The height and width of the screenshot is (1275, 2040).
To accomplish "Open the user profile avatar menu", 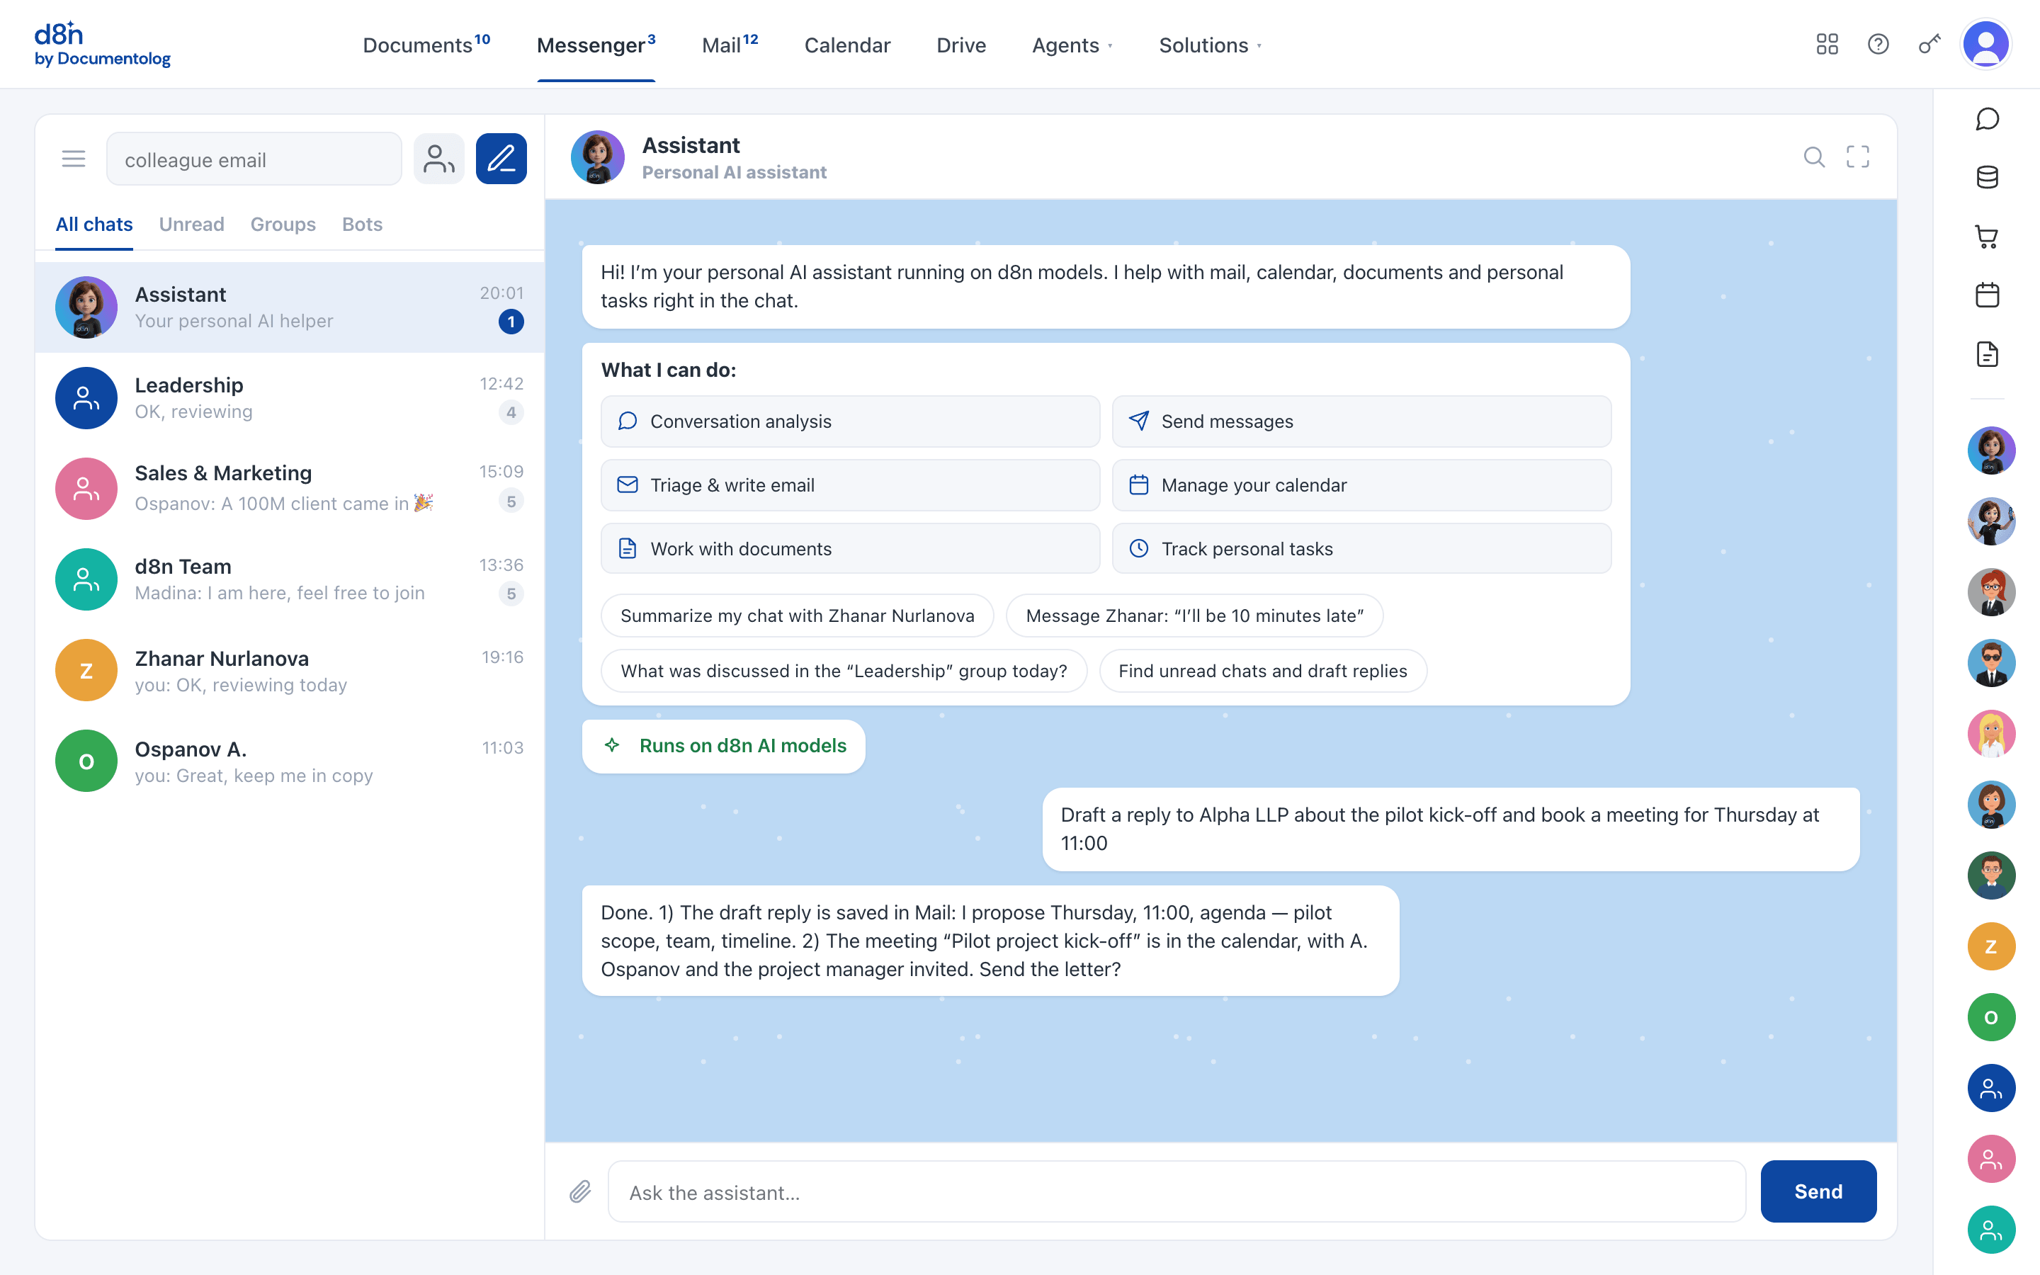I will (1986, 45).
